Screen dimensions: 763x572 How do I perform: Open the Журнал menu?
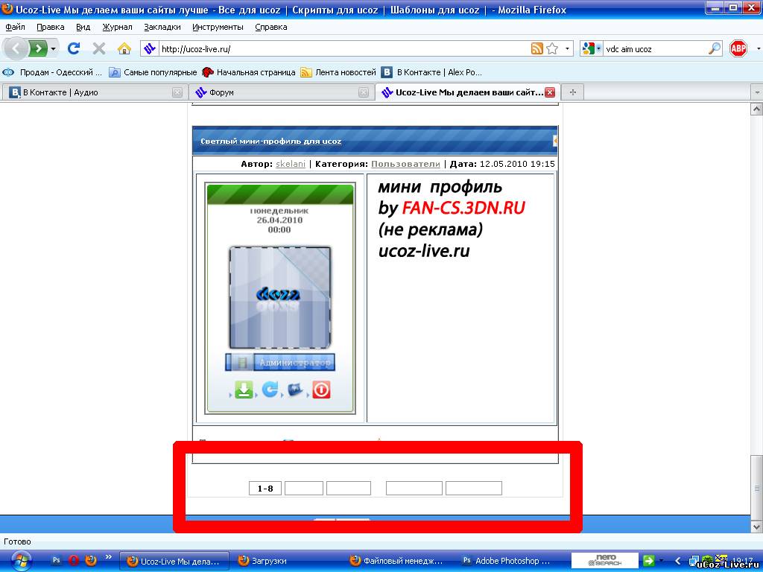pyautogui.click(x=117, y=28)
